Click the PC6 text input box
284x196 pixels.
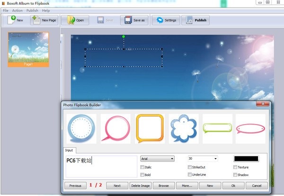(x=101, y=167)
